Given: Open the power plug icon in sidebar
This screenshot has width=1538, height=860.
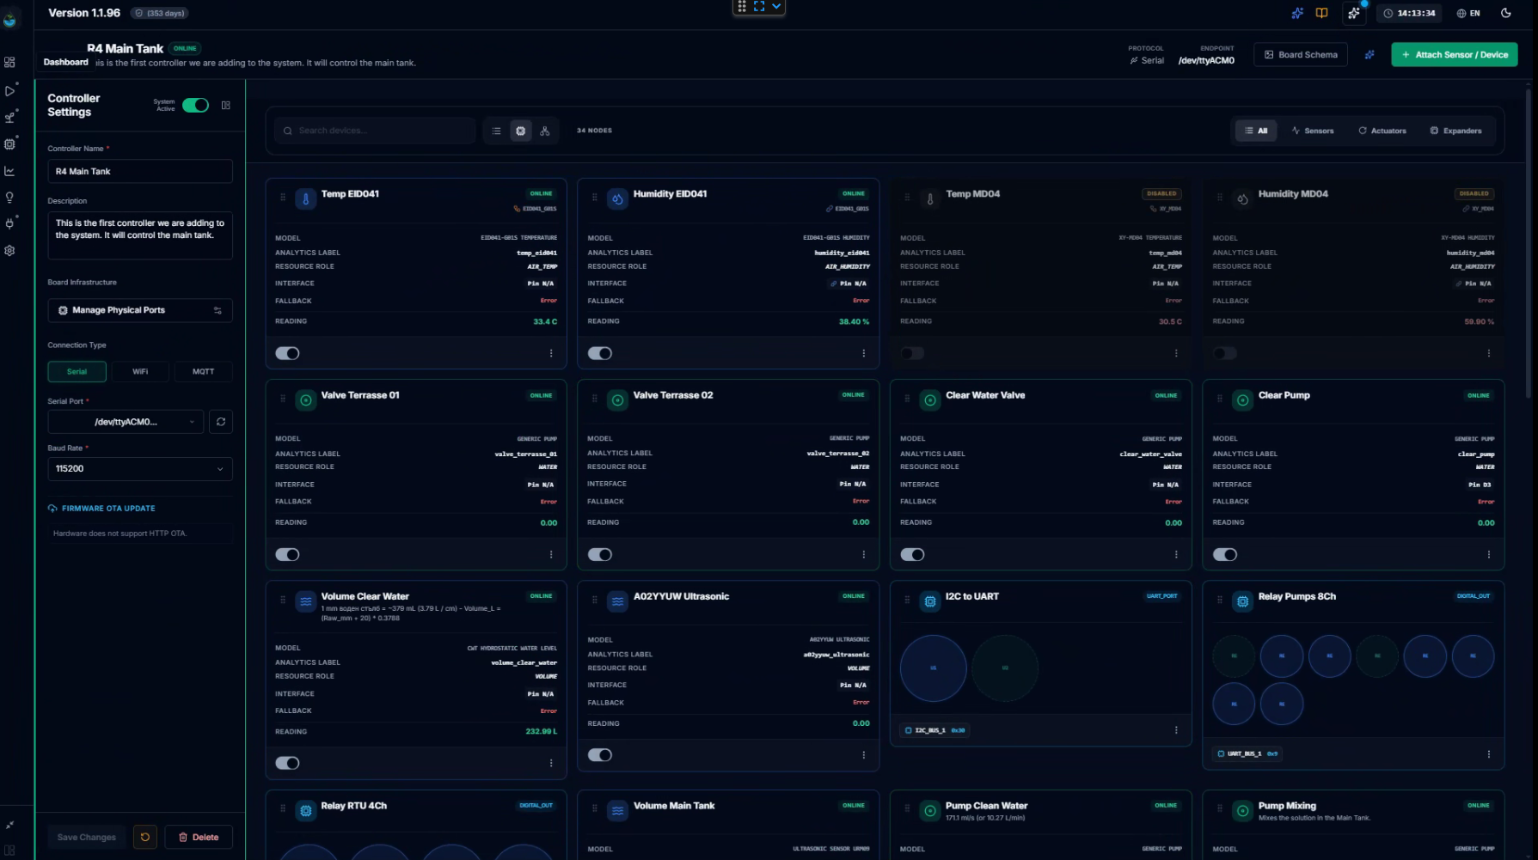Looking at the screenshot, I should click(x=9, y=223).
